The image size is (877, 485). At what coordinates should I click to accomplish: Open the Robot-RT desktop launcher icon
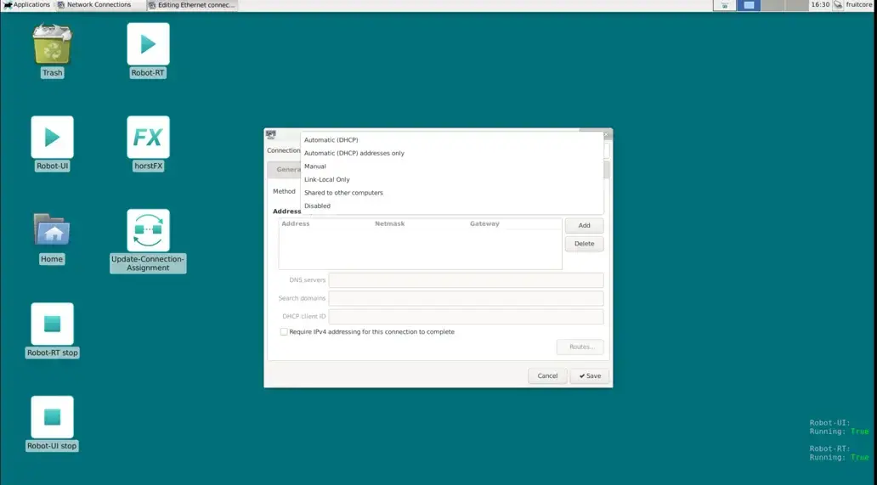tap(148, 44)
